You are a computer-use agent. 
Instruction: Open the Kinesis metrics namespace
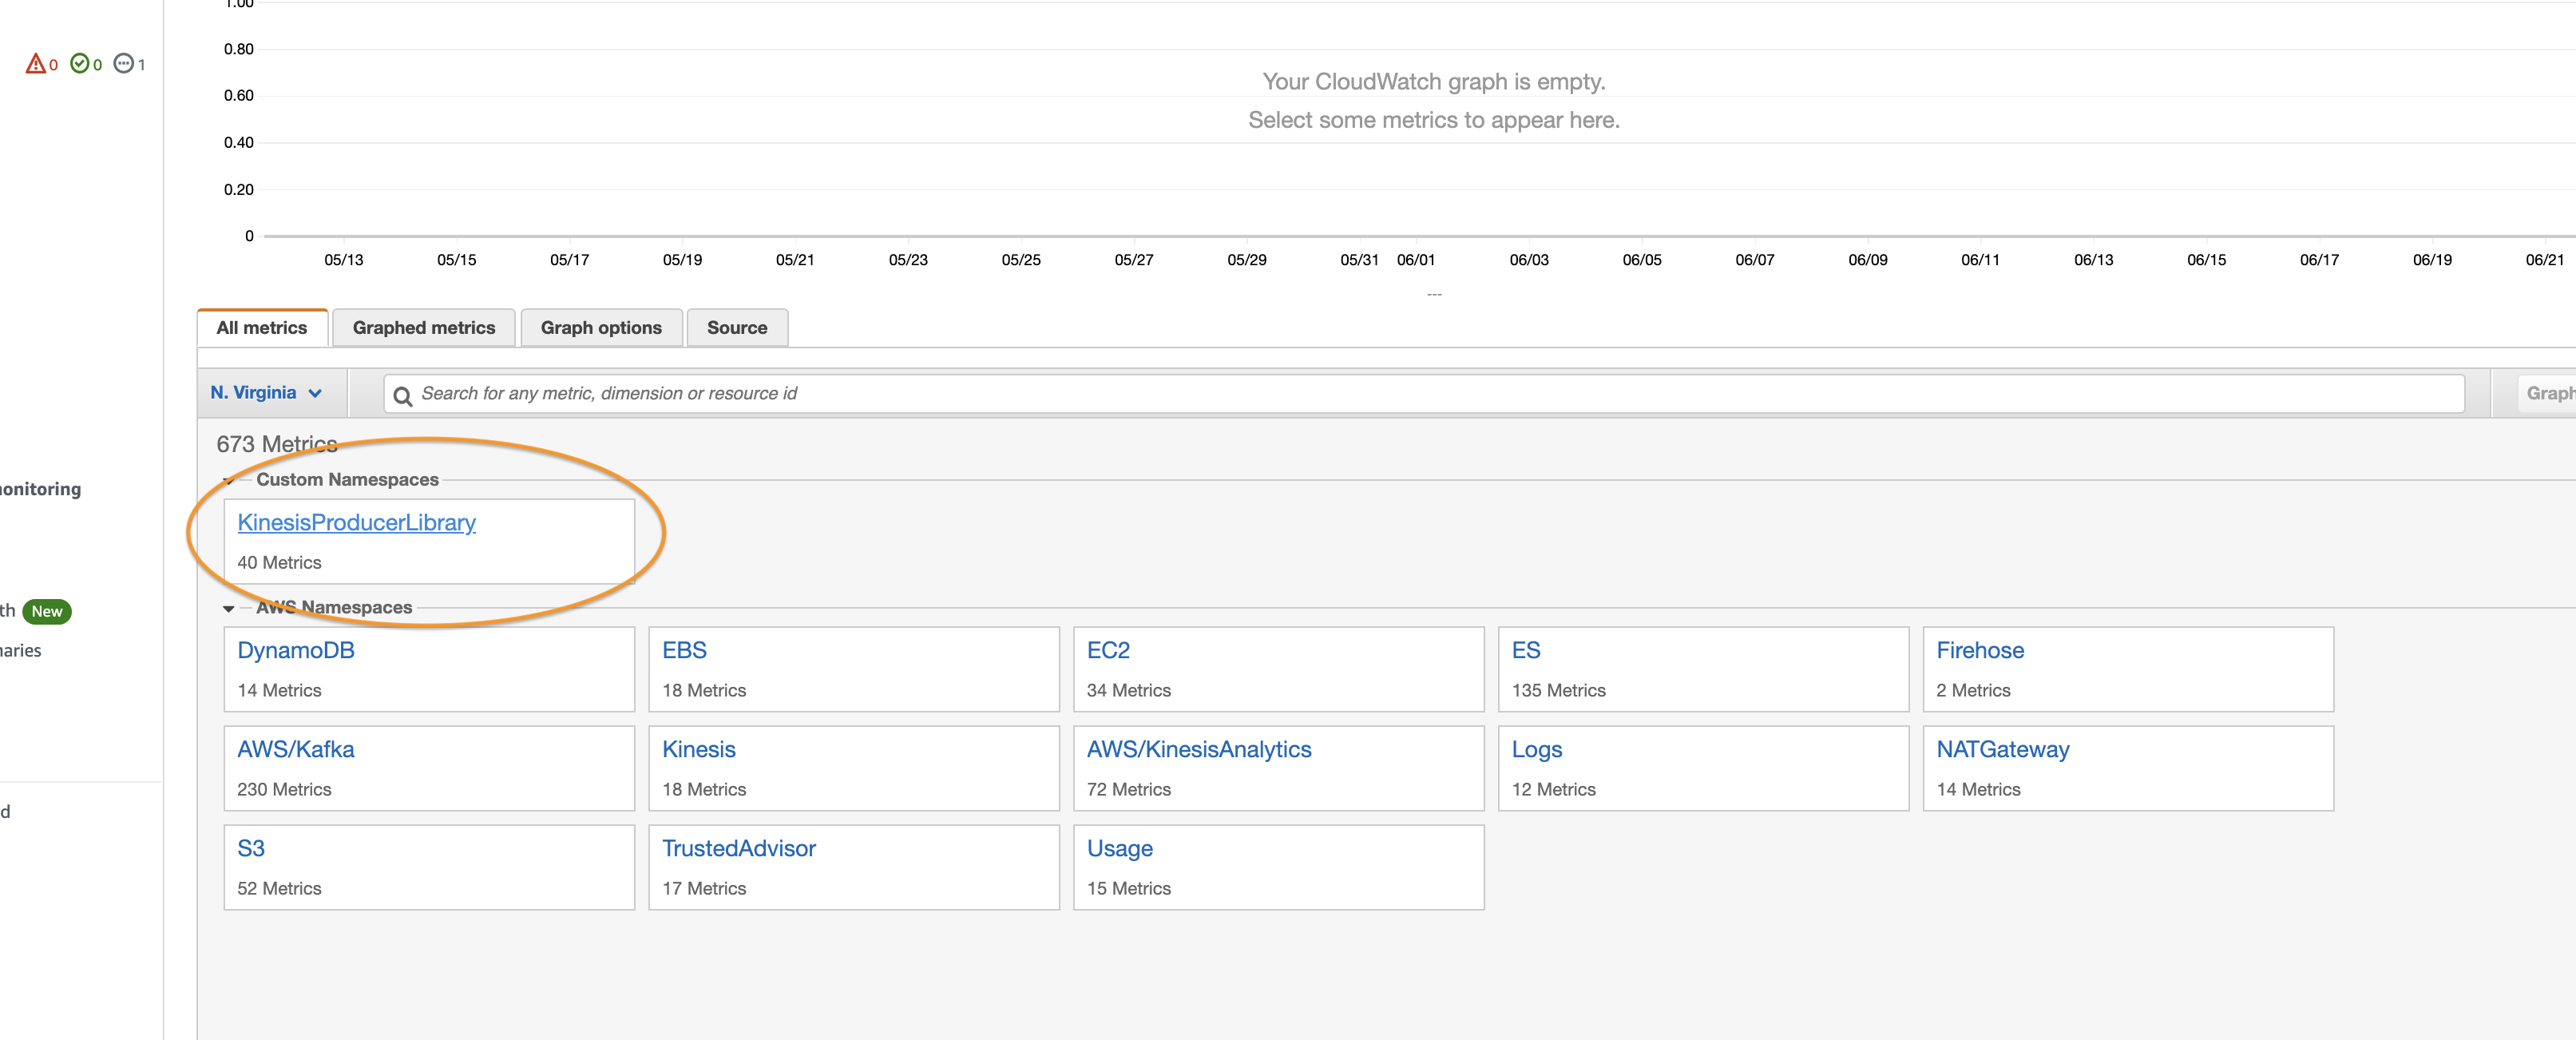coord(699,748)
